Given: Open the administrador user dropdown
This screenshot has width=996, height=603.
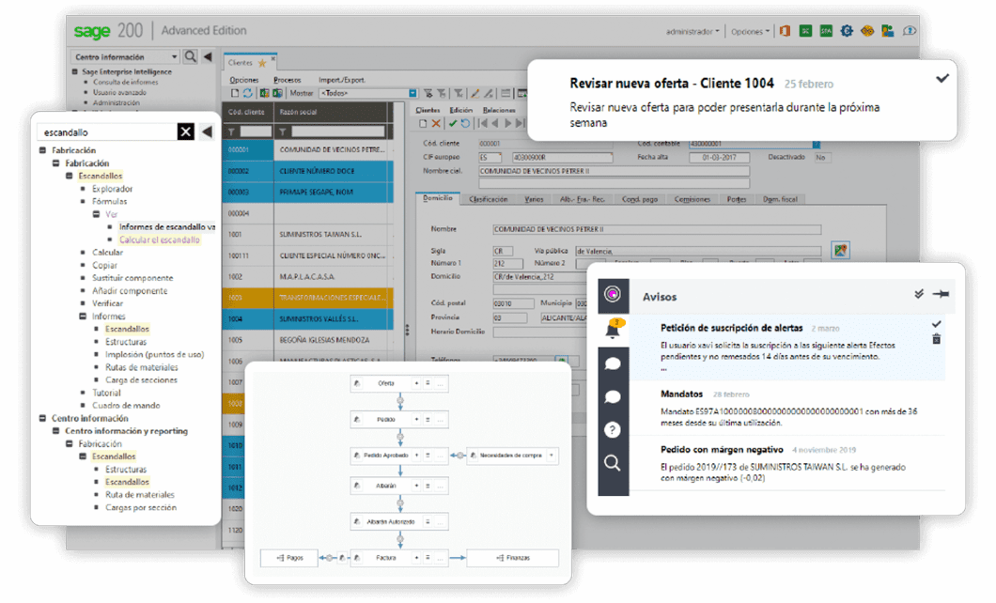Looking at the screenshot, I should pos(693,31).
